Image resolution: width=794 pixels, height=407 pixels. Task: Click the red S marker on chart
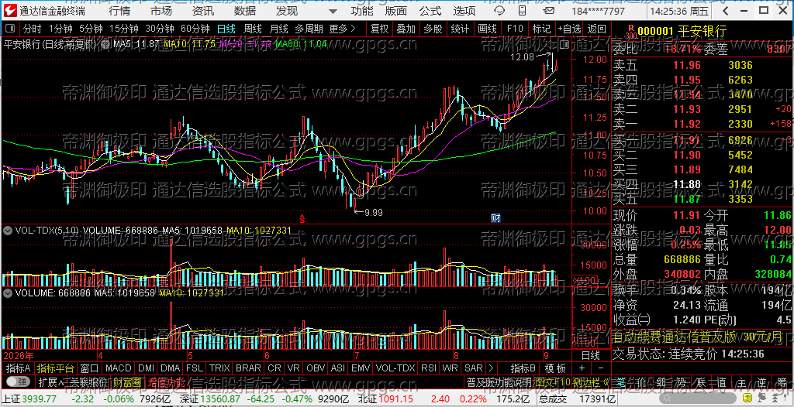click(x=302, y=218)
